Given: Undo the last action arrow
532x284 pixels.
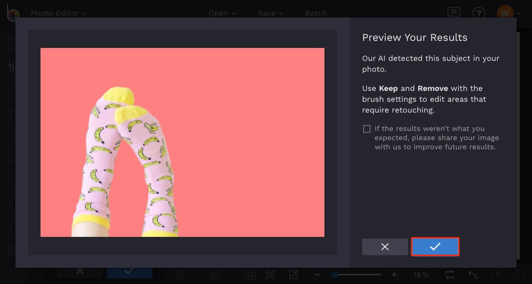Looking at the screenshot, I should click(473, 275).
